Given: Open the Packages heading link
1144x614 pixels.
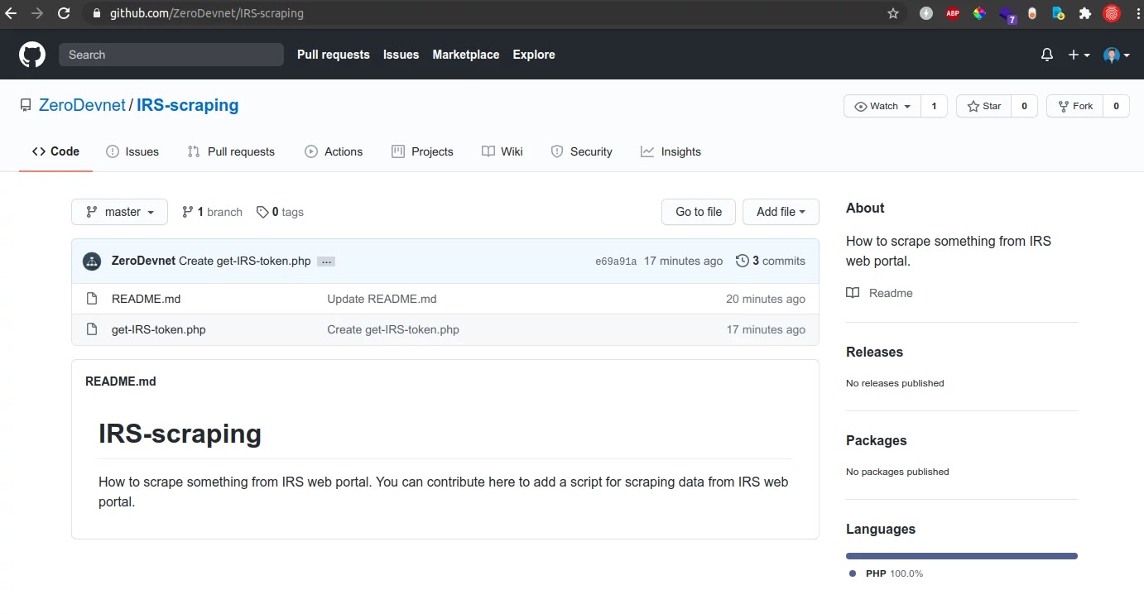Looking at the screenshot, I should [877, 440].
